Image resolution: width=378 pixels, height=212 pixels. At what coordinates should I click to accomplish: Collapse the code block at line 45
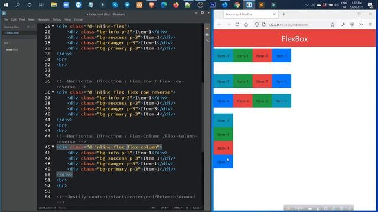tap(53, 147)
